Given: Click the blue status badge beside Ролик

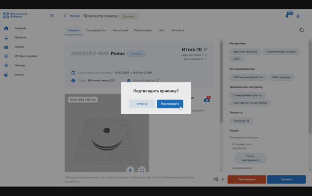Looking at the screenshot, I should (x=136, y=53).
